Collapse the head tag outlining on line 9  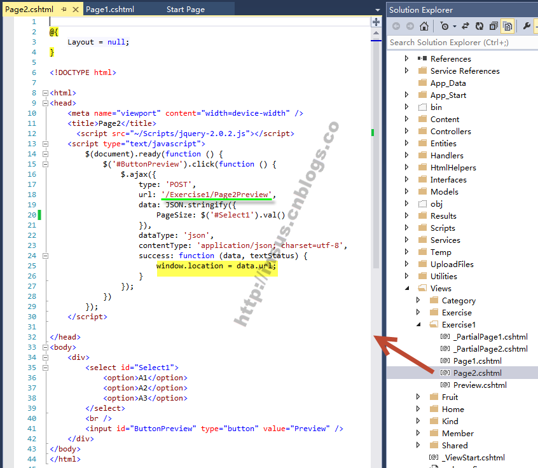pos(45,103)
